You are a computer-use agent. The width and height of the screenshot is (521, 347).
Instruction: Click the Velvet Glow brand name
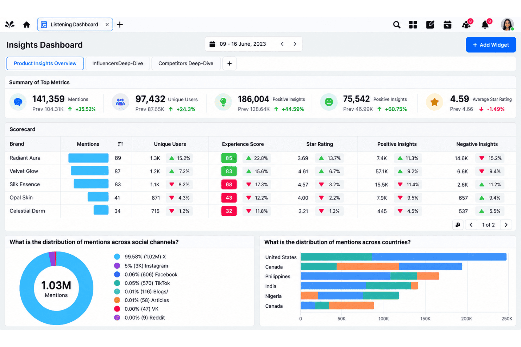tap(24, 171)
